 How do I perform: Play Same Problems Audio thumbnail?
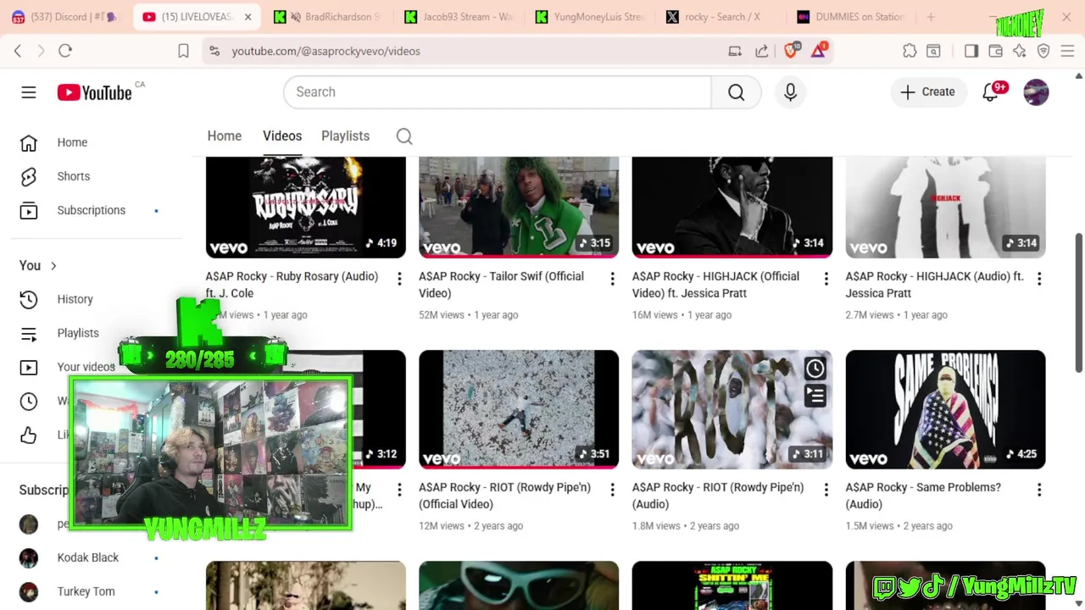(x=945, y=409)
